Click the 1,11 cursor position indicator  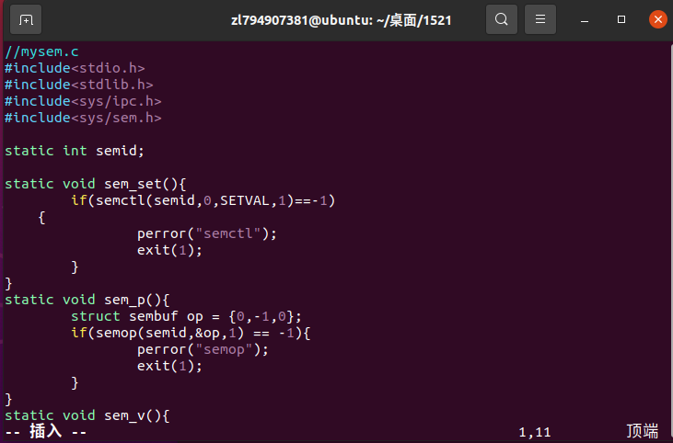534,432
